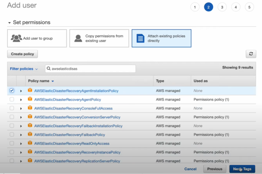Go to wizard step 5

249,7
